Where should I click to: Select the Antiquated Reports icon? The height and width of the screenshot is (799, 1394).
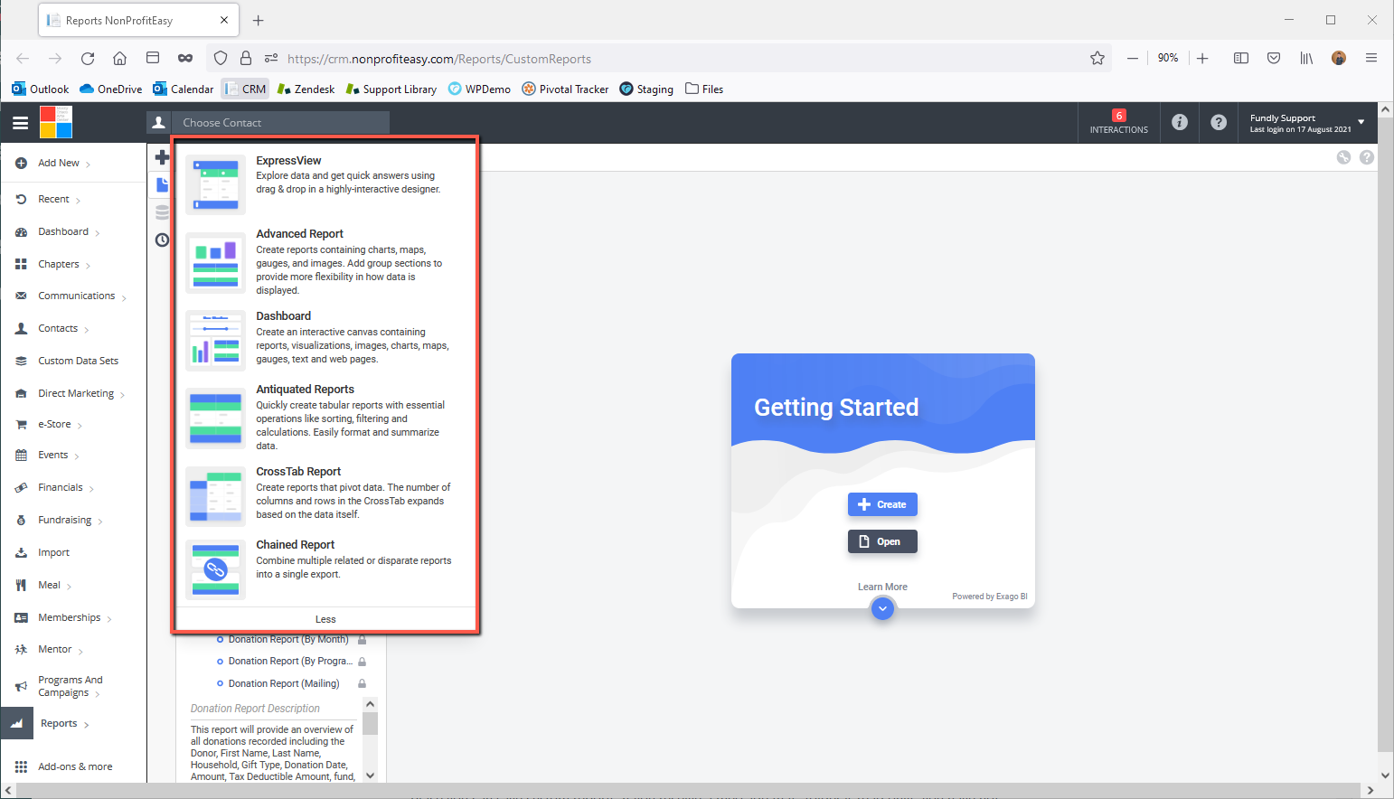pyautogui.click(x=215, y=418)
